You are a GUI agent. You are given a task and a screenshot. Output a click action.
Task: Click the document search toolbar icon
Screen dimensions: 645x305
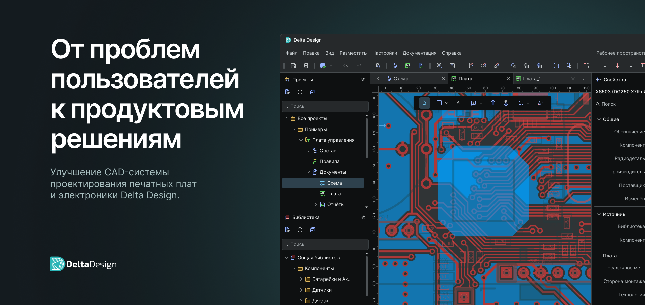(x=378, y=66)
